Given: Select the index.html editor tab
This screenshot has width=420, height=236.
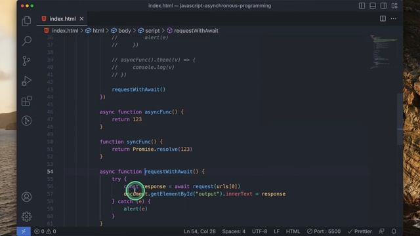Looking at the screenshot, I should (x=62, y=19).
